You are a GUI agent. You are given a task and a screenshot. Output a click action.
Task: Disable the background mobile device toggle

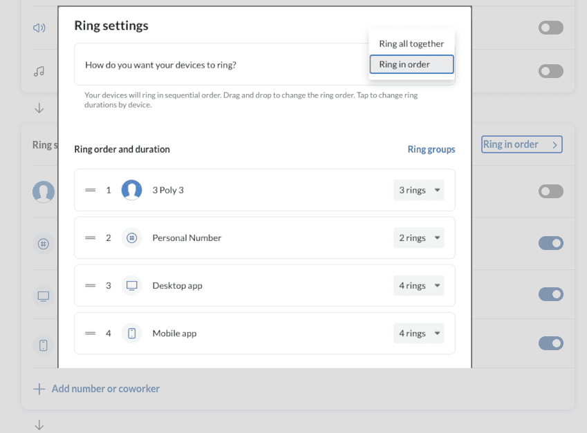coord(550,343)
